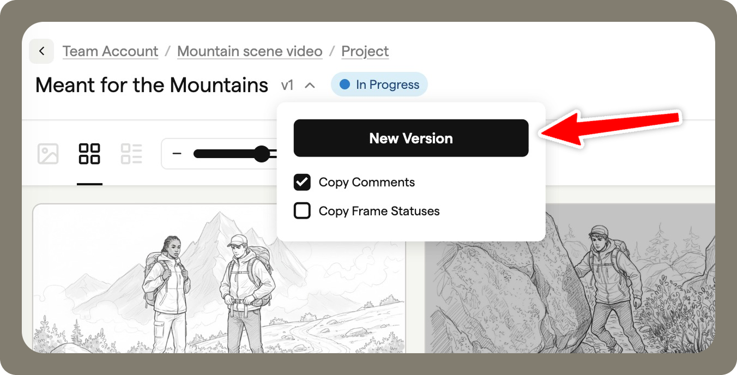Viewport: 737px width, 375px height.
Task: Open Mountain scene video breadcrumb
Action: [x=250, y=52]
